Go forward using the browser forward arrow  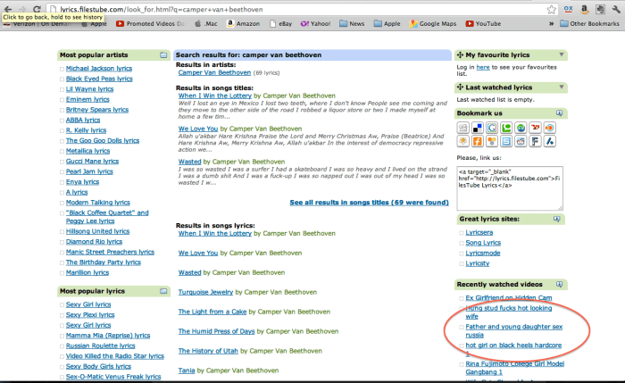22,9
